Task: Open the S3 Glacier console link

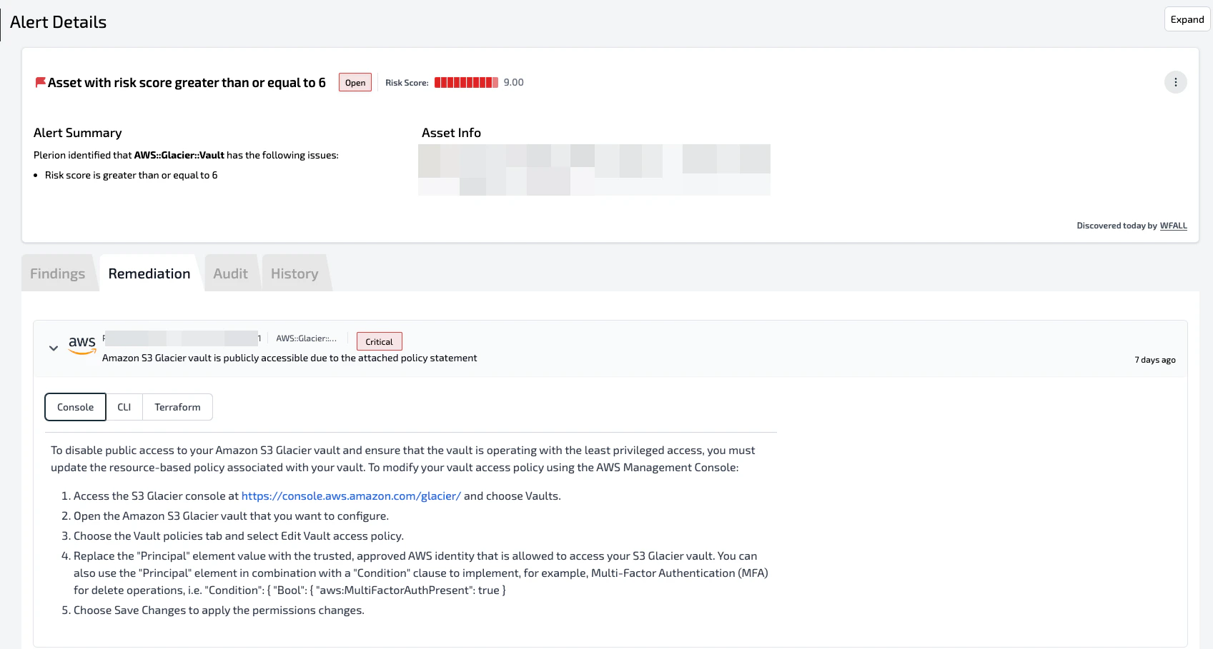Action: [x=351, y=495]
